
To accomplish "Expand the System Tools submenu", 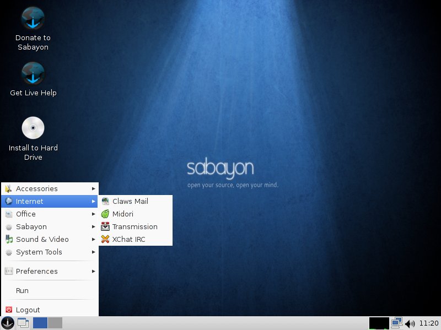I will tap(39, 252).
